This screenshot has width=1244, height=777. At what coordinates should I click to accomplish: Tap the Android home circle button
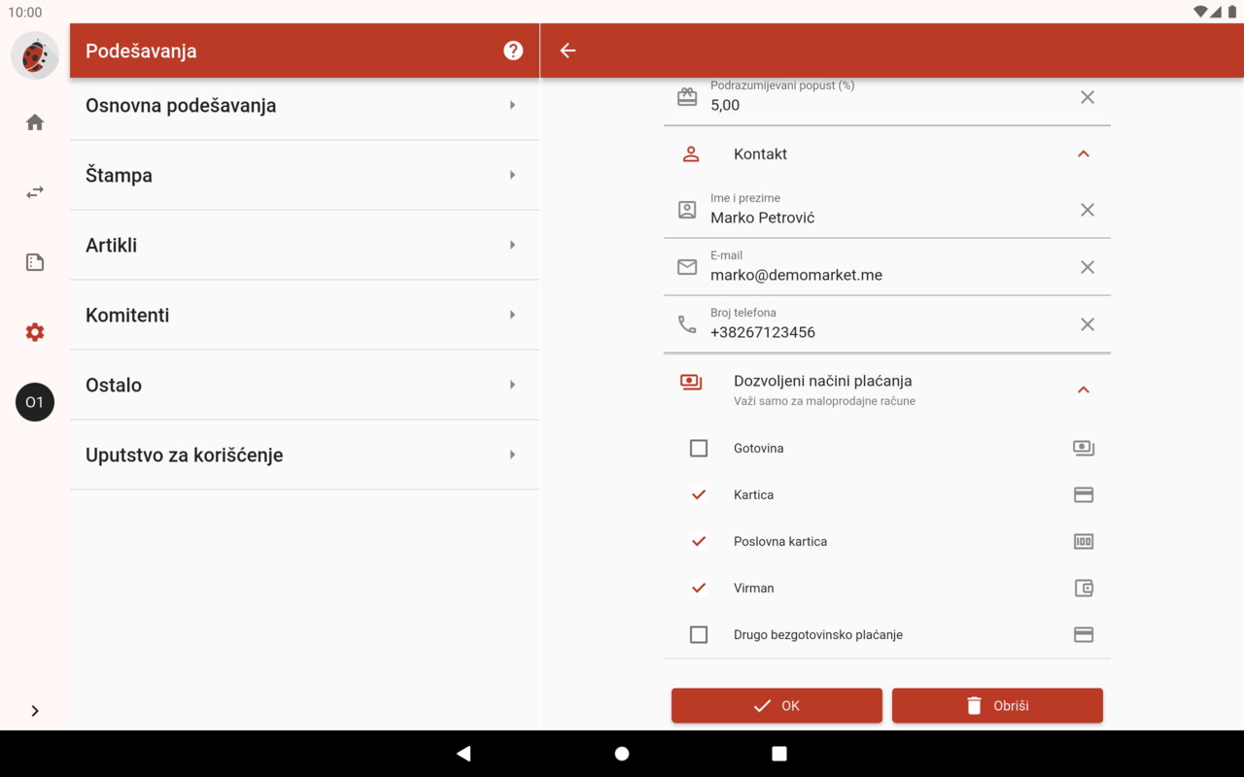pyautogui.click(x=622, y=754)
